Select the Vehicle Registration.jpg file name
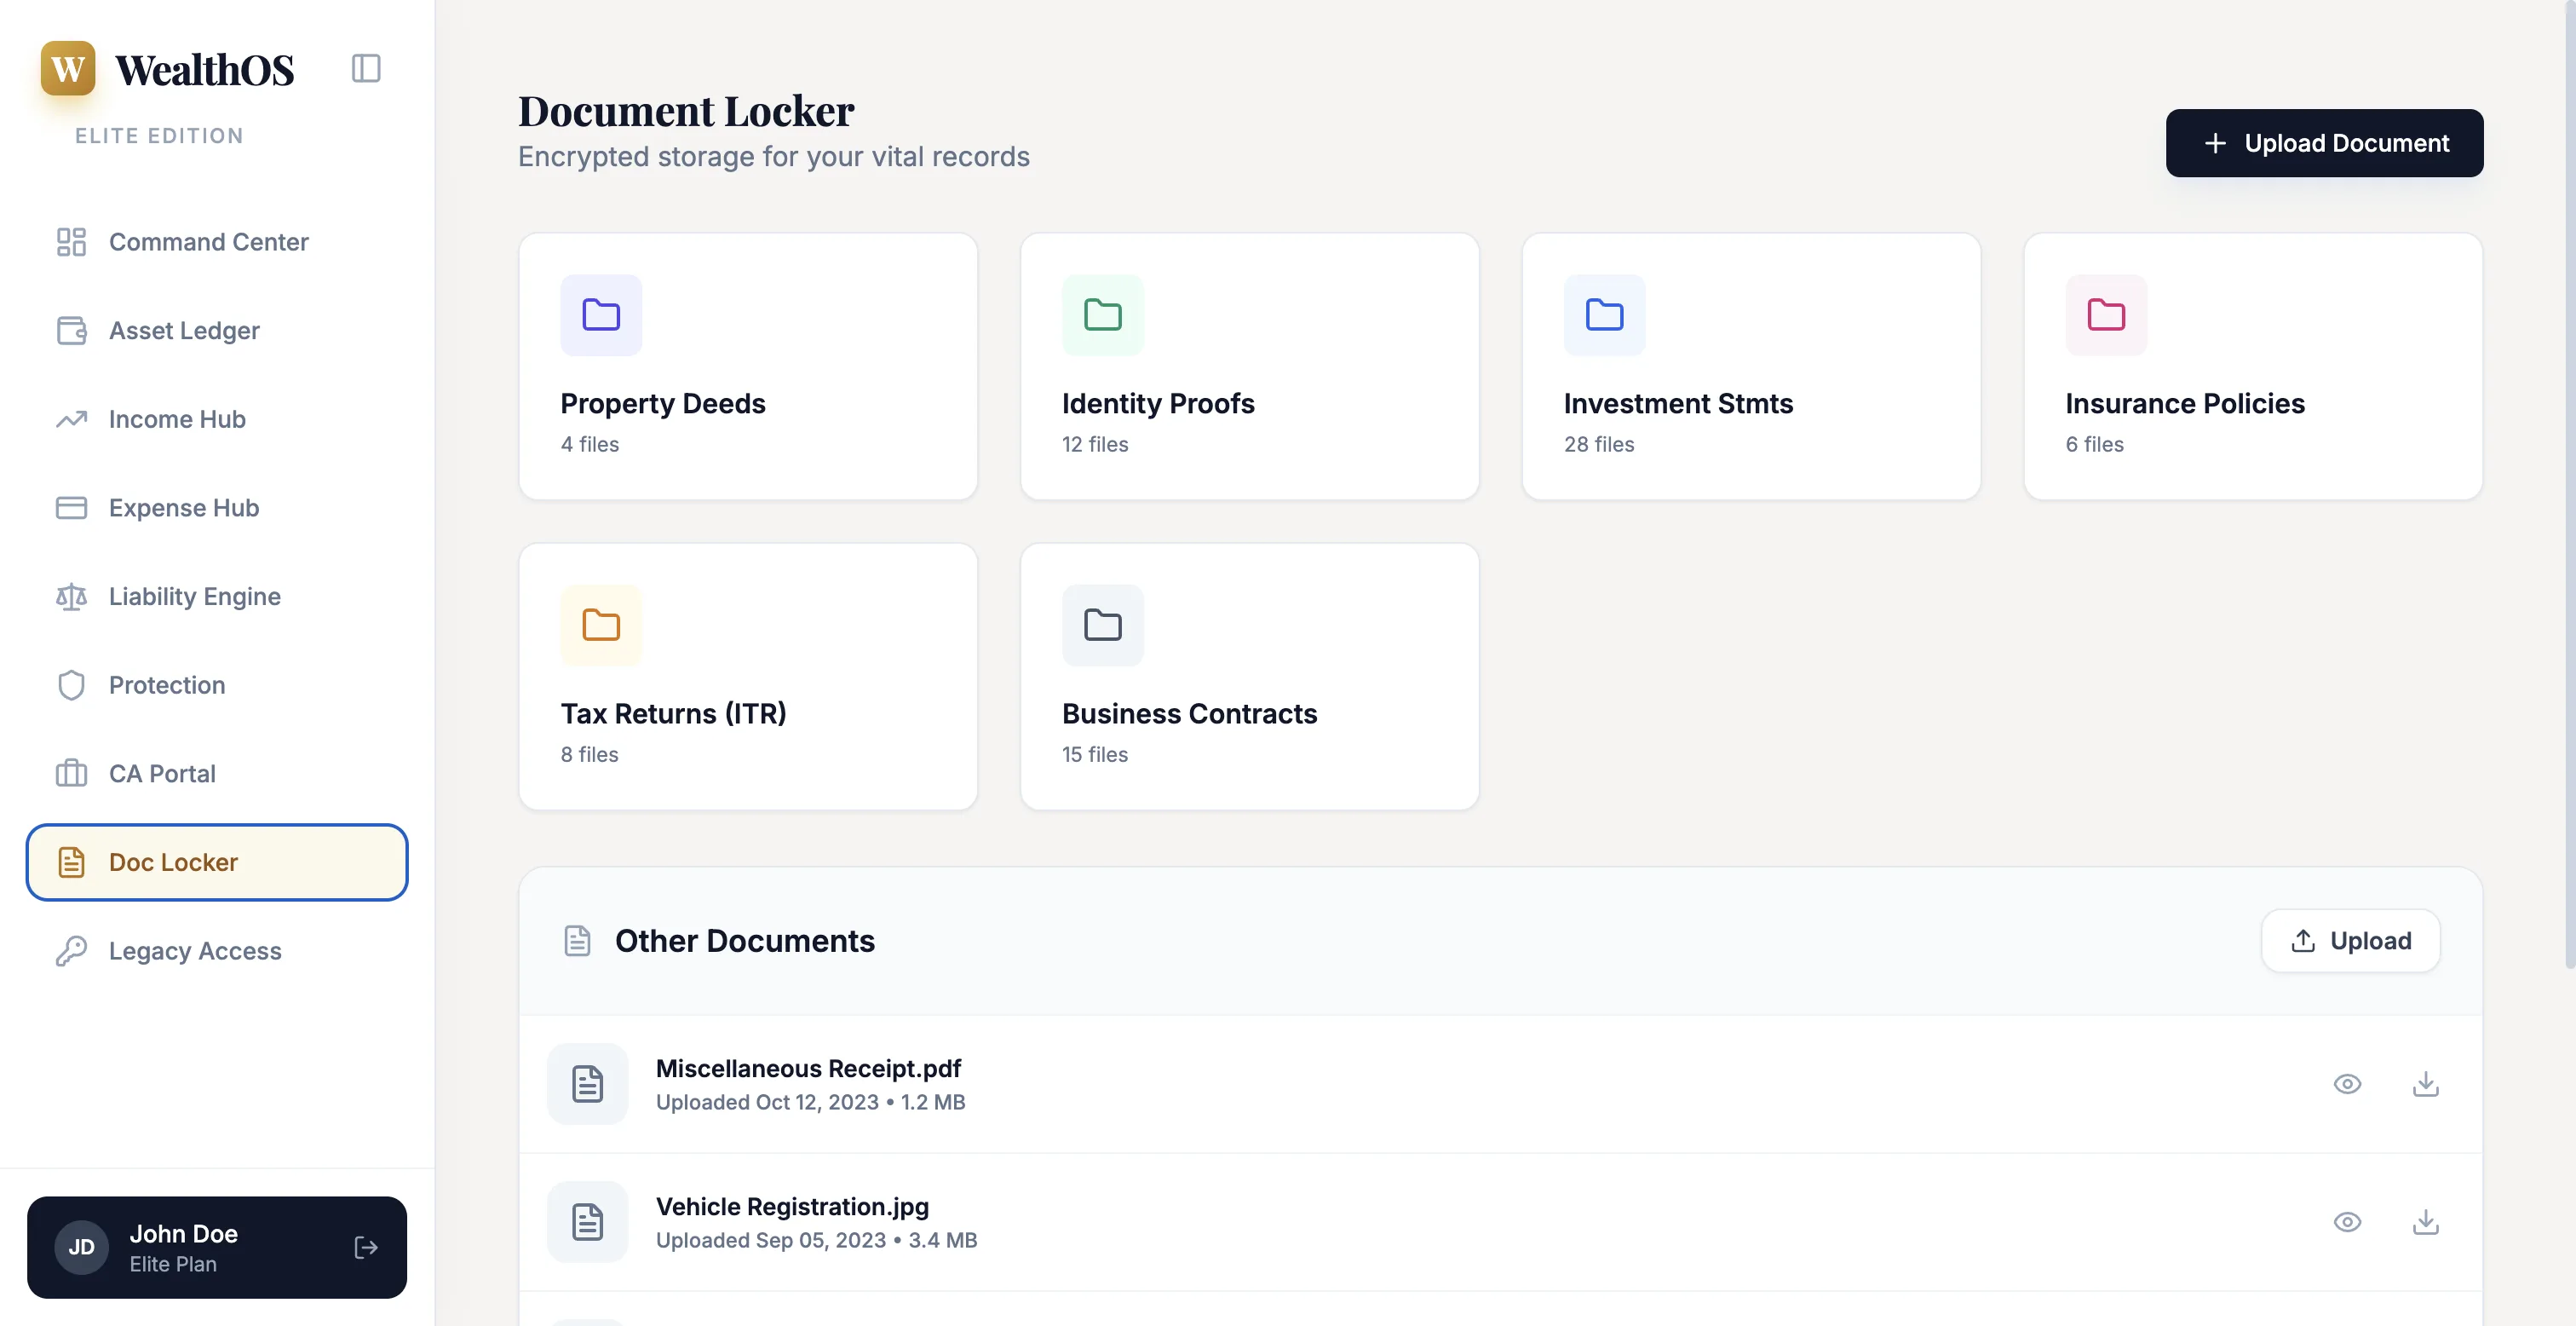 [792, 1207]
